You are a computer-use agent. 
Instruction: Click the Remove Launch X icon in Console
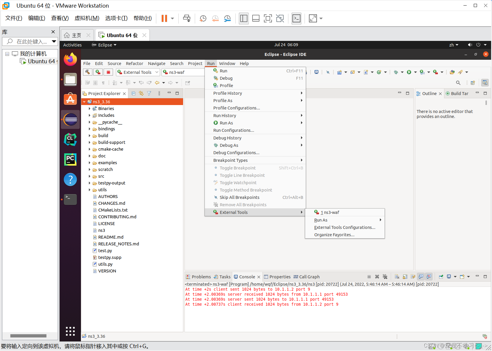tap(377, 277)
